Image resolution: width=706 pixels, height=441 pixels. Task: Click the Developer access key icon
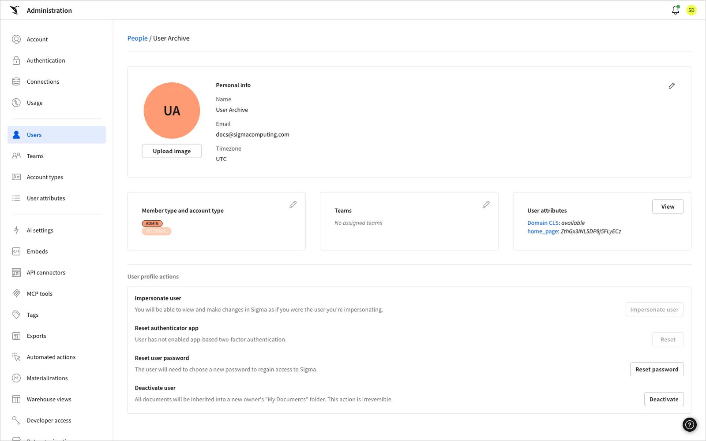(16, 420)
